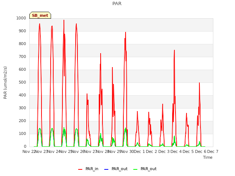Viewport: 235px width, 176px height.
Task: Click the 200 y-axis tick value
Action: 22,121
